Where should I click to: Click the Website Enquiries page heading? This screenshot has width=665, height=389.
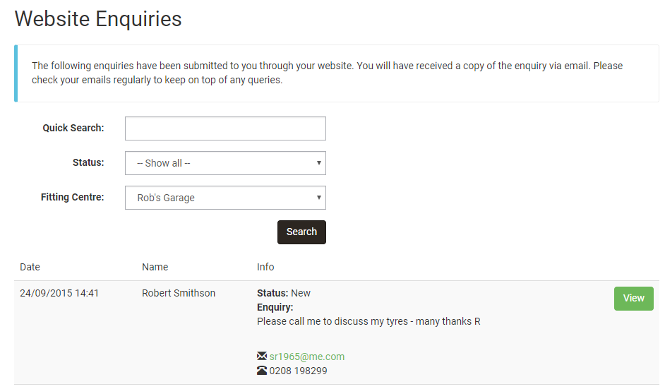(98, 19)
